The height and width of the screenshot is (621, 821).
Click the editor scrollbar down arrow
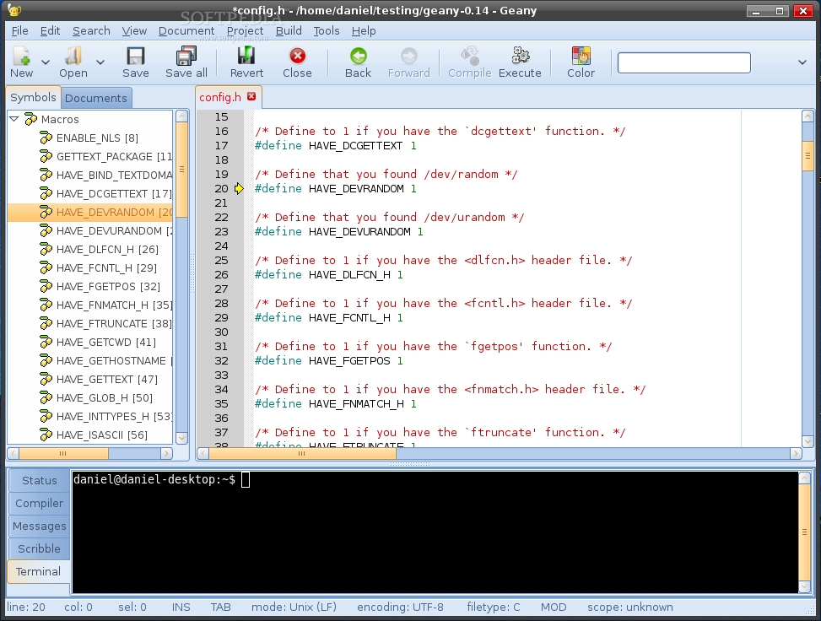(x=807, y=441)
